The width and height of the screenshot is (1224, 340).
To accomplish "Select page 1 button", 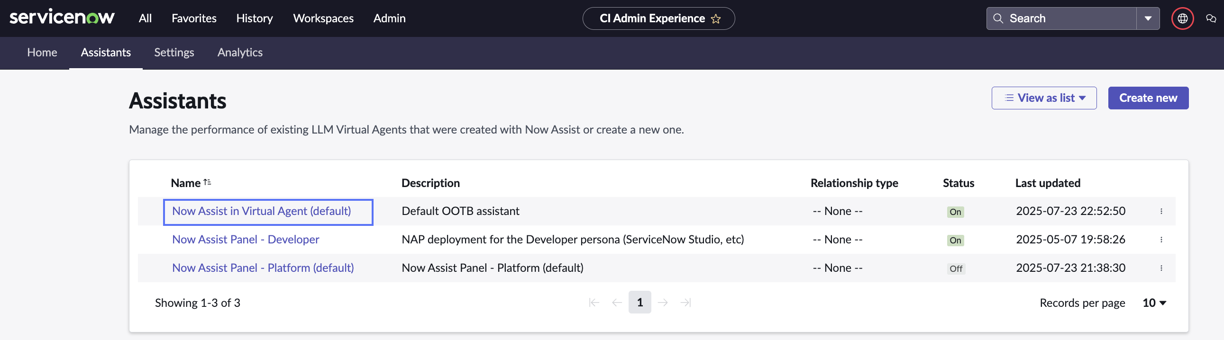I will pos(639,303).
